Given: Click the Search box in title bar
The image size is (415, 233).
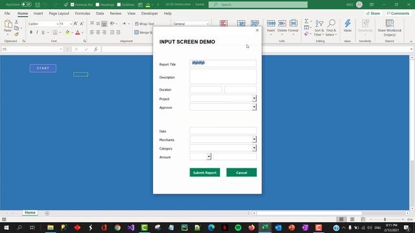Looking at the screenshot, I should 258,5.
